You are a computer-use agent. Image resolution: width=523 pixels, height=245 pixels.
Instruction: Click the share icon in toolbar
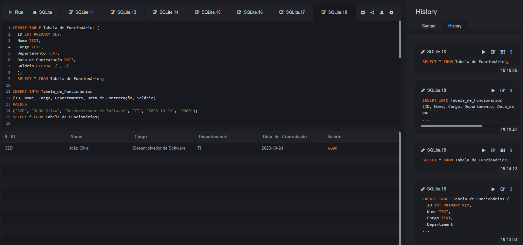372,12
